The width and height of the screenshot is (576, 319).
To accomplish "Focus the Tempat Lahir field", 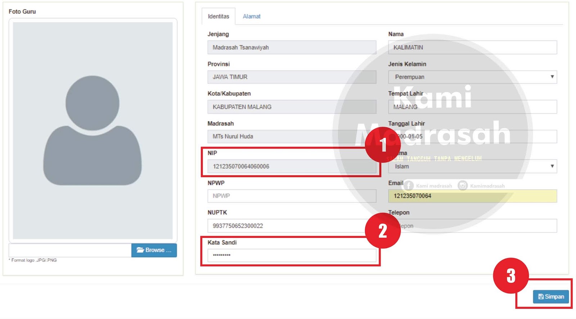I will point(472,107).
